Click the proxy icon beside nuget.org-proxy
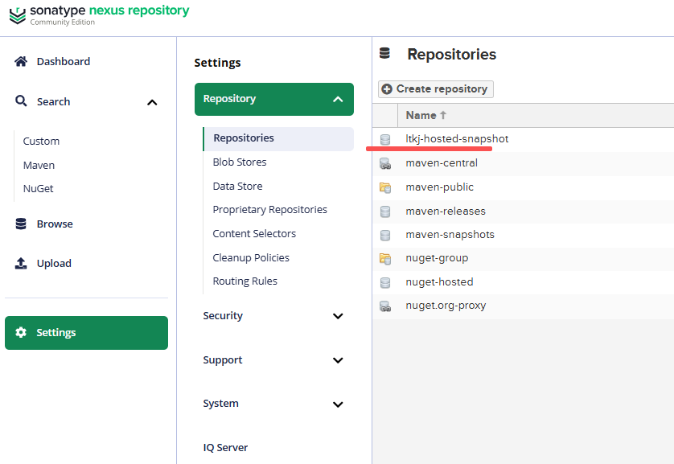The width and height of the screenshot is (674, 464). pyautogui.click(x=385, y=306)
